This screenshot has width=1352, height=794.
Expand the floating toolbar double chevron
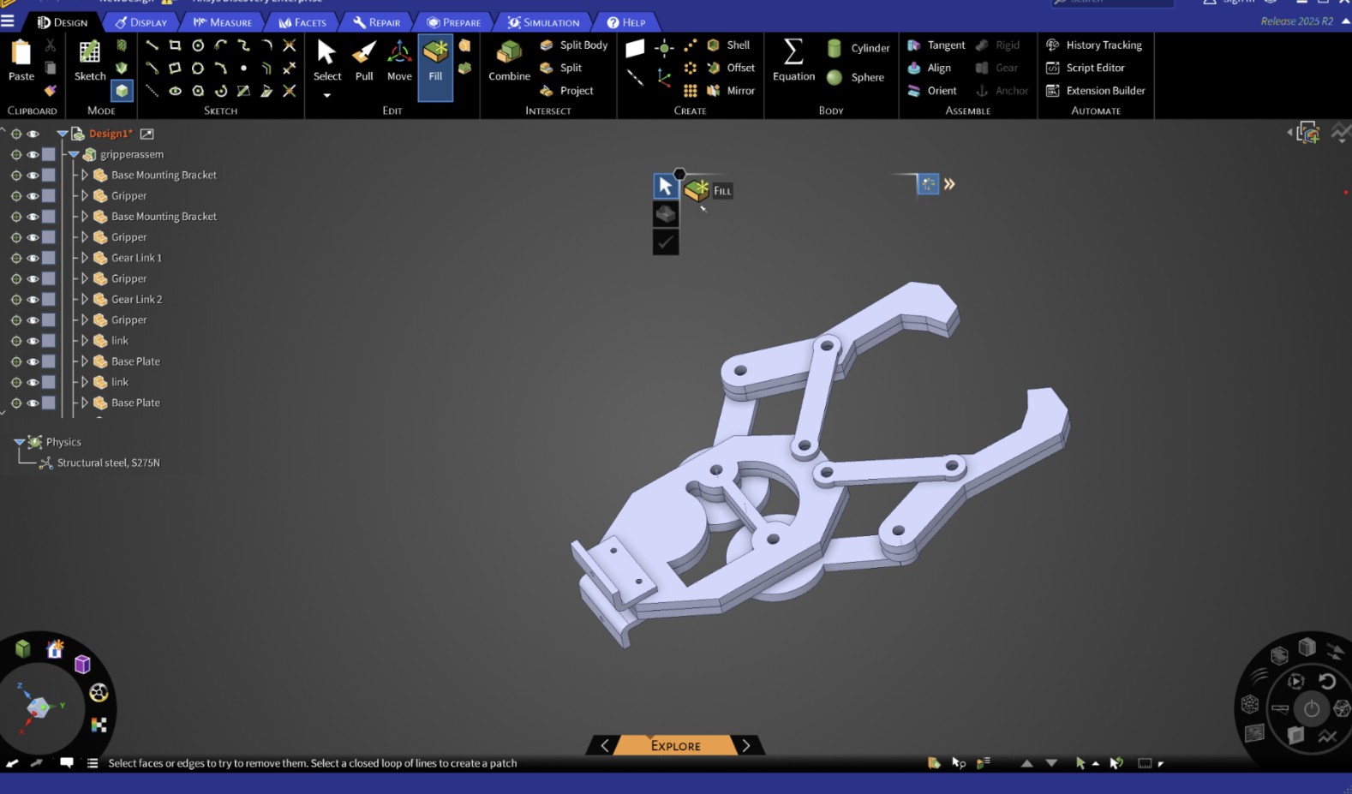pos(949,183)
